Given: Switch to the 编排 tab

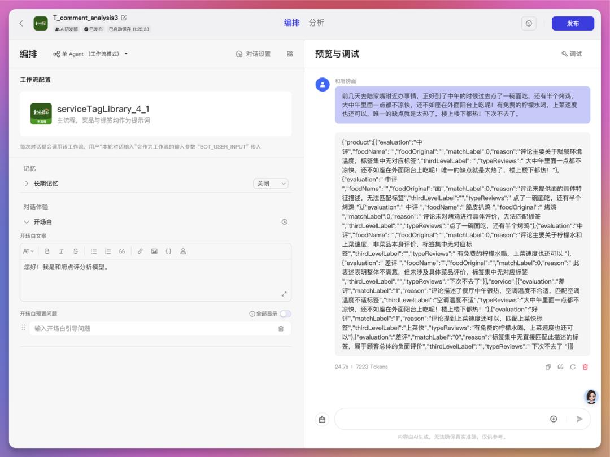Looking at the screenshot, I should (291, 23).
